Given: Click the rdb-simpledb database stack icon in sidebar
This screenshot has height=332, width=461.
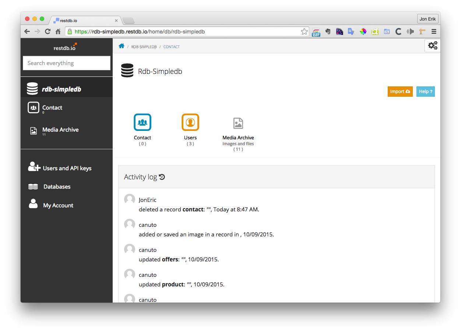Looking at the screenshot, I should click(x=32, y=89).
